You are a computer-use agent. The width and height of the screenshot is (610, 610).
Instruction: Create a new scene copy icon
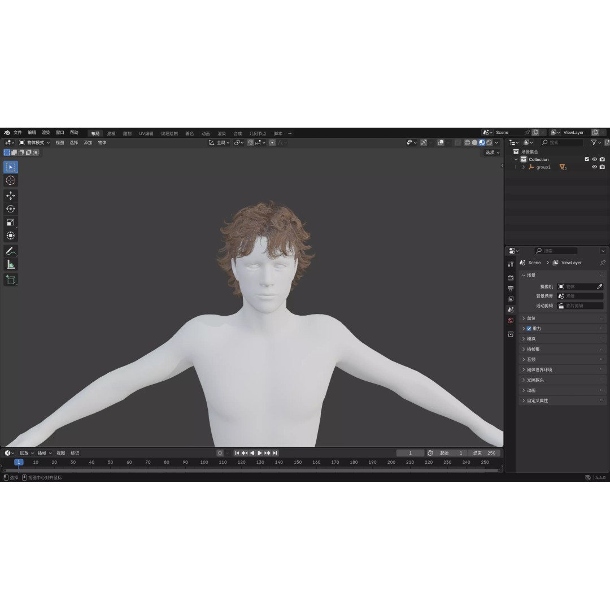coord(535,133)
